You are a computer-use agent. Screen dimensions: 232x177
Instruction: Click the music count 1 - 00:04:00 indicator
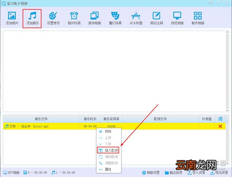pos(63,172)
